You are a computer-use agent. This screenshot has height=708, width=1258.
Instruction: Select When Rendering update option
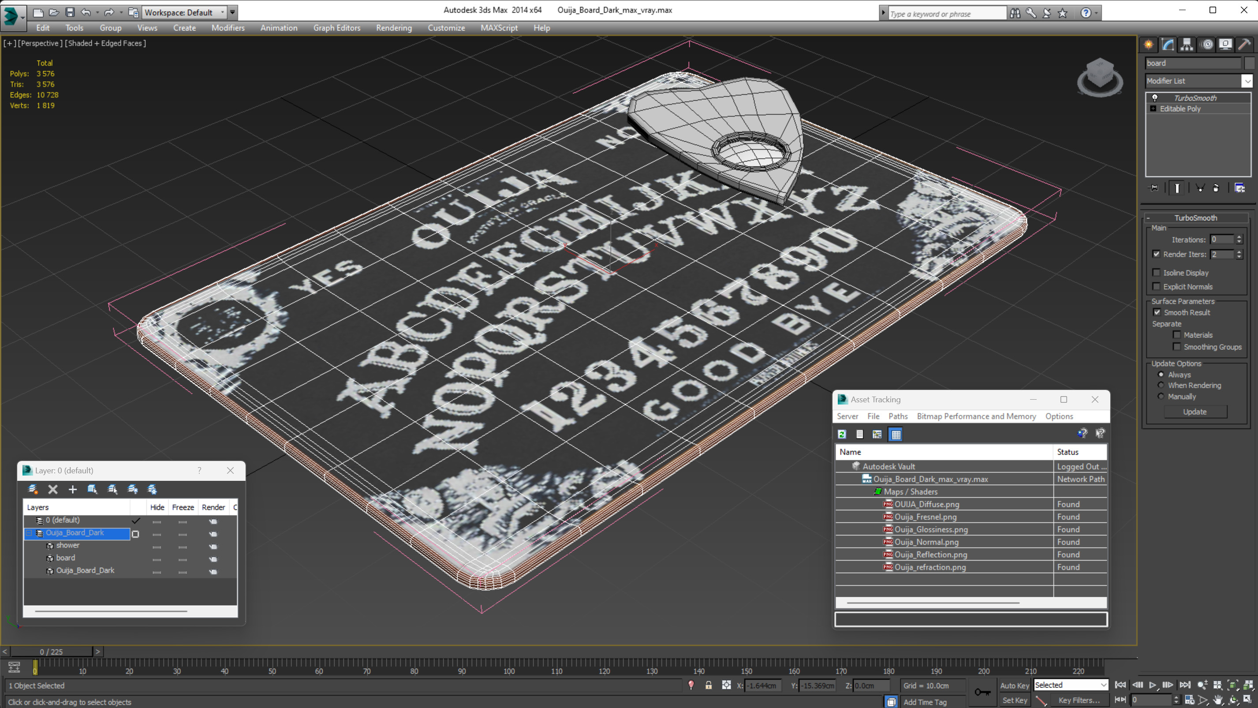(1161, 385)
